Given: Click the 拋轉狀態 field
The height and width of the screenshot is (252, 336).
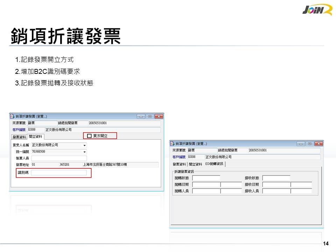Looking at the screenshot, I should click(206, 178).
